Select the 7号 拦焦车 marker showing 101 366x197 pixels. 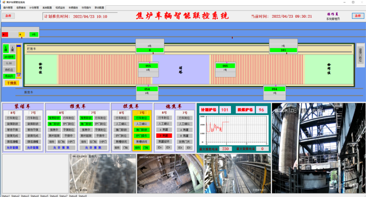283,46
